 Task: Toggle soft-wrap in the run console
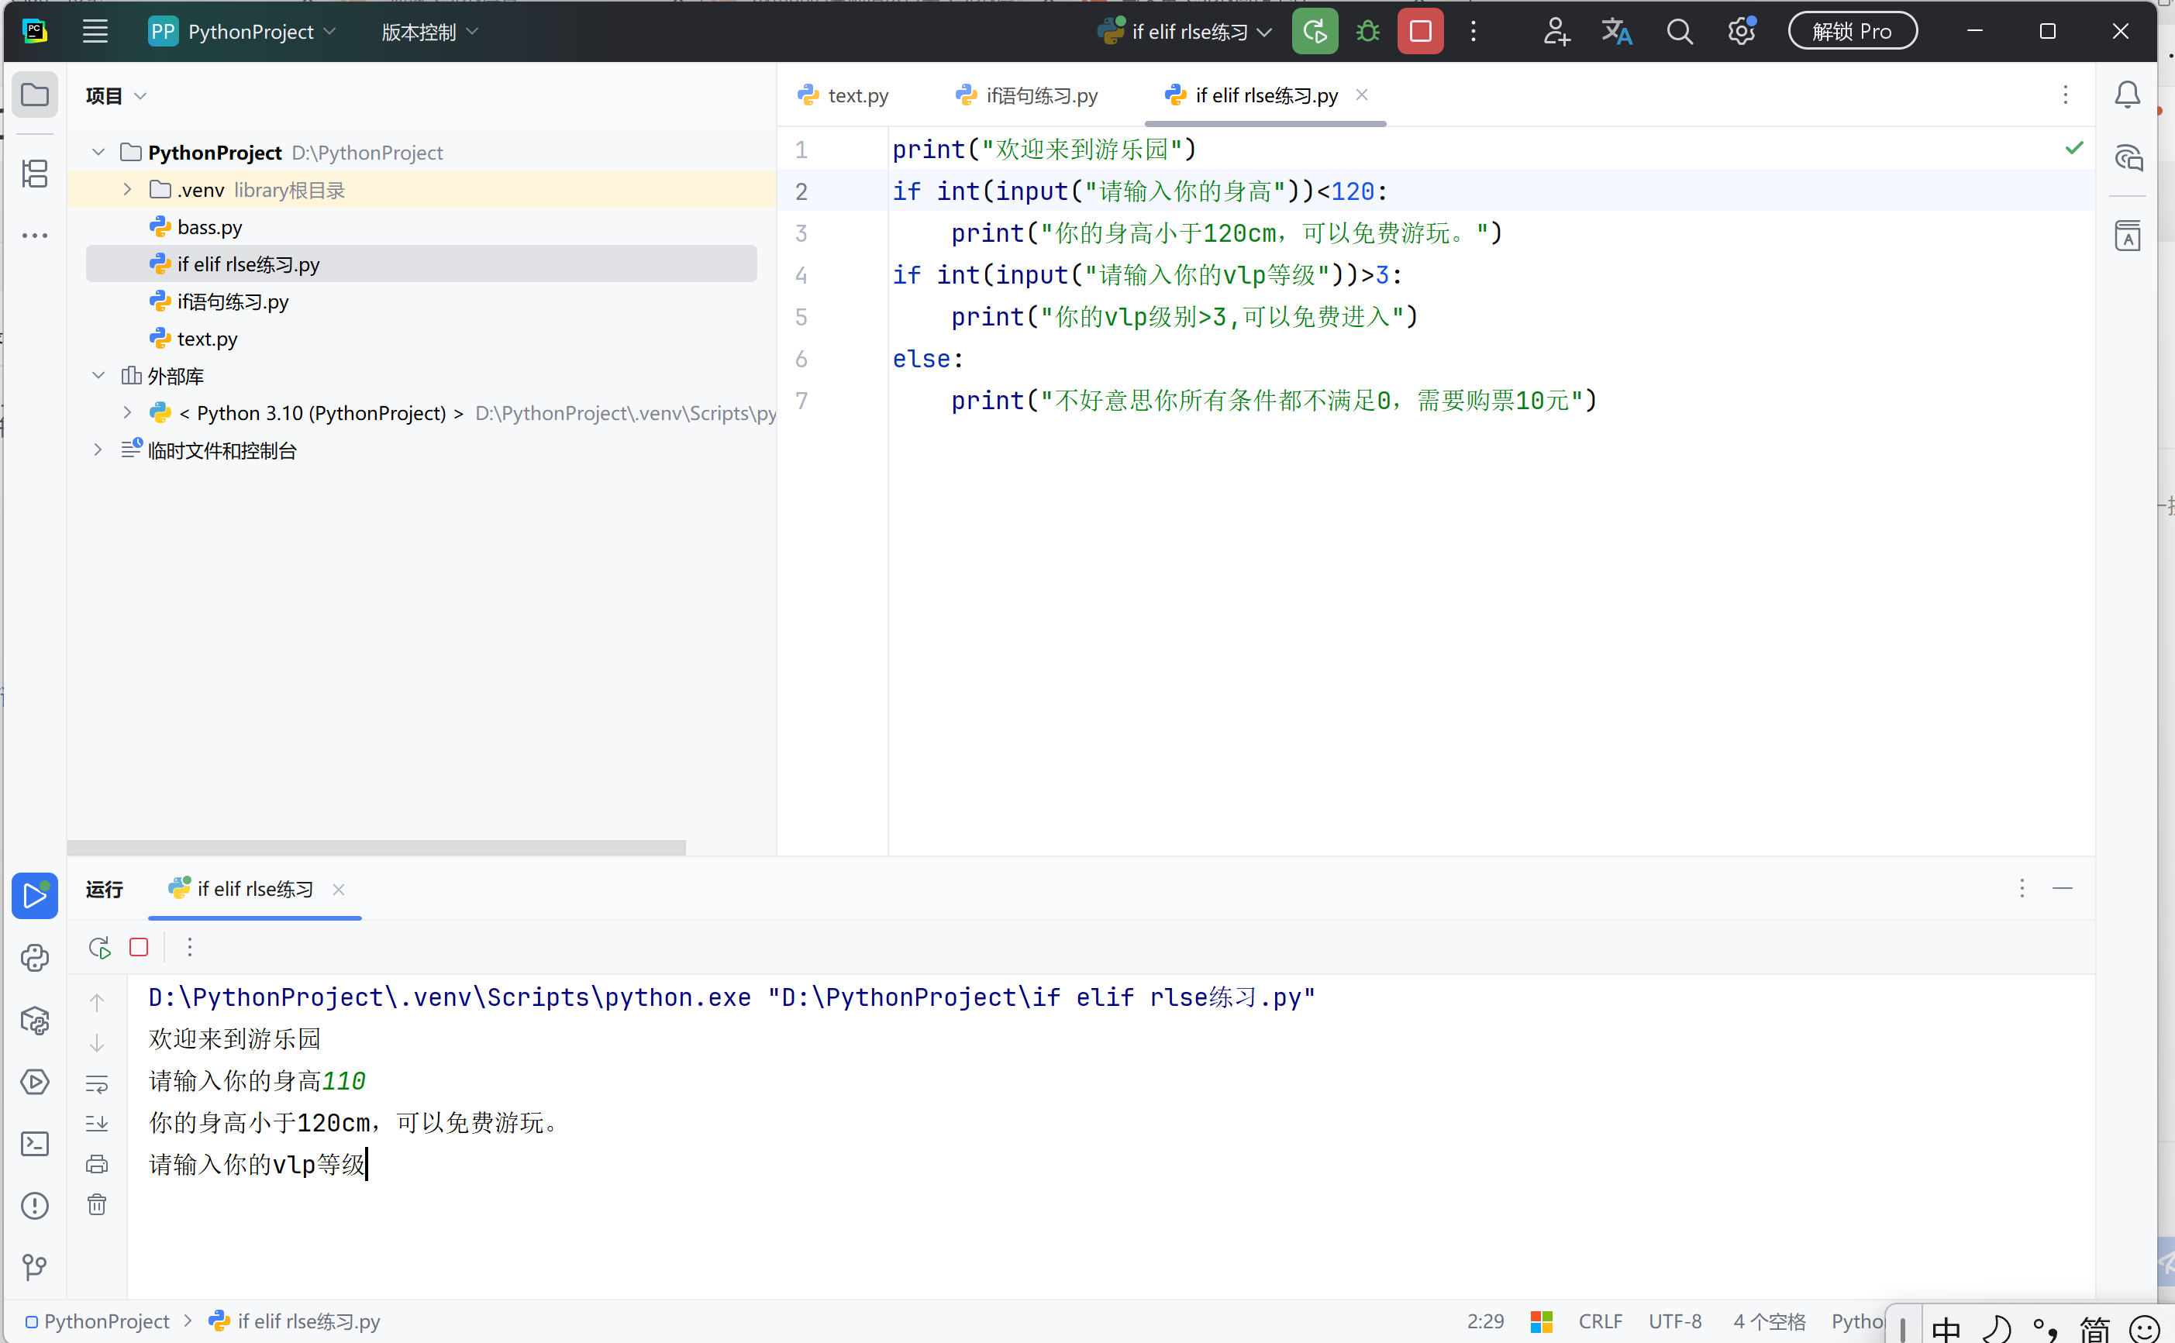(97, 1083)
